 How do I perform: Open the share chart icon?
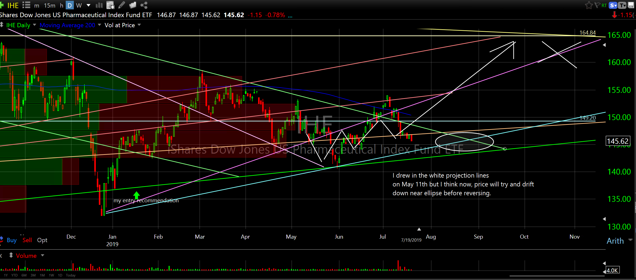pyautogui.click(x=144, y=5)
